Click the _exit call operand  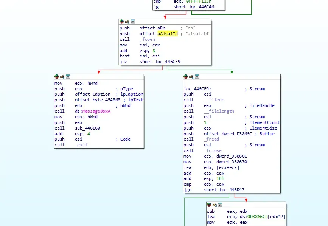[81, 145]
